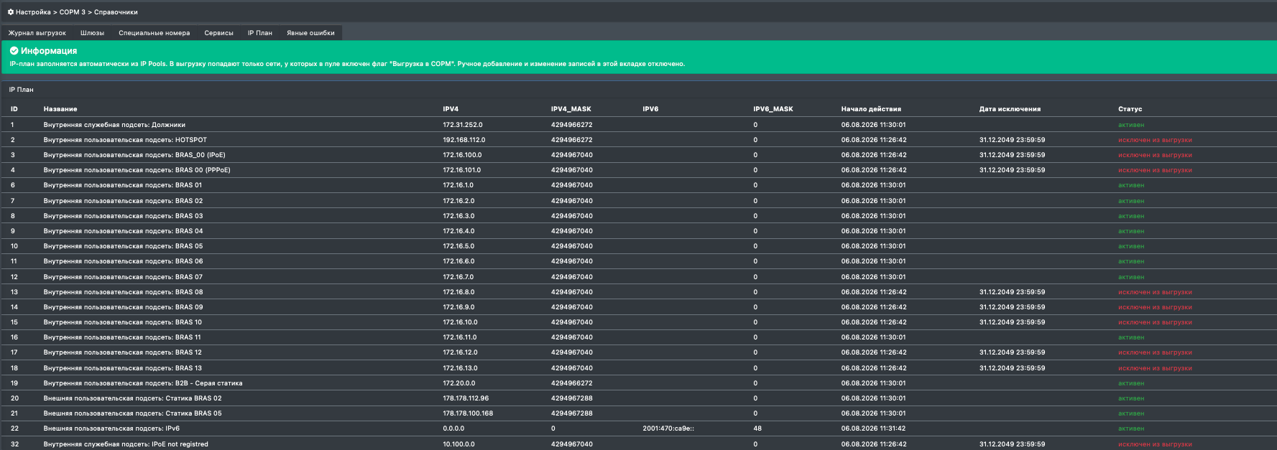Click the 'активен' status of IPv6 row

[x=1131, y=428]
